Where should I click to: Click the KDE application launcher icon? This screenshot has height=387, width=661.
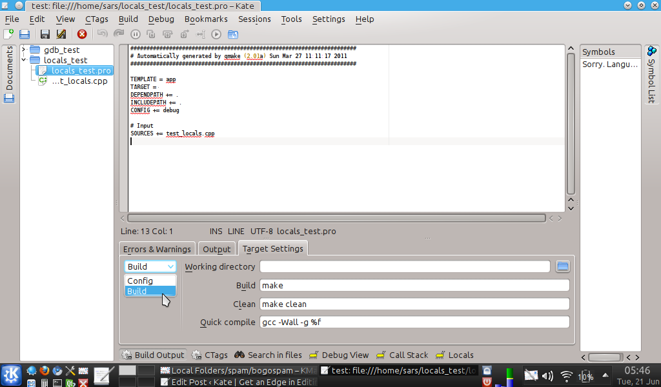(x=11, y=375)
